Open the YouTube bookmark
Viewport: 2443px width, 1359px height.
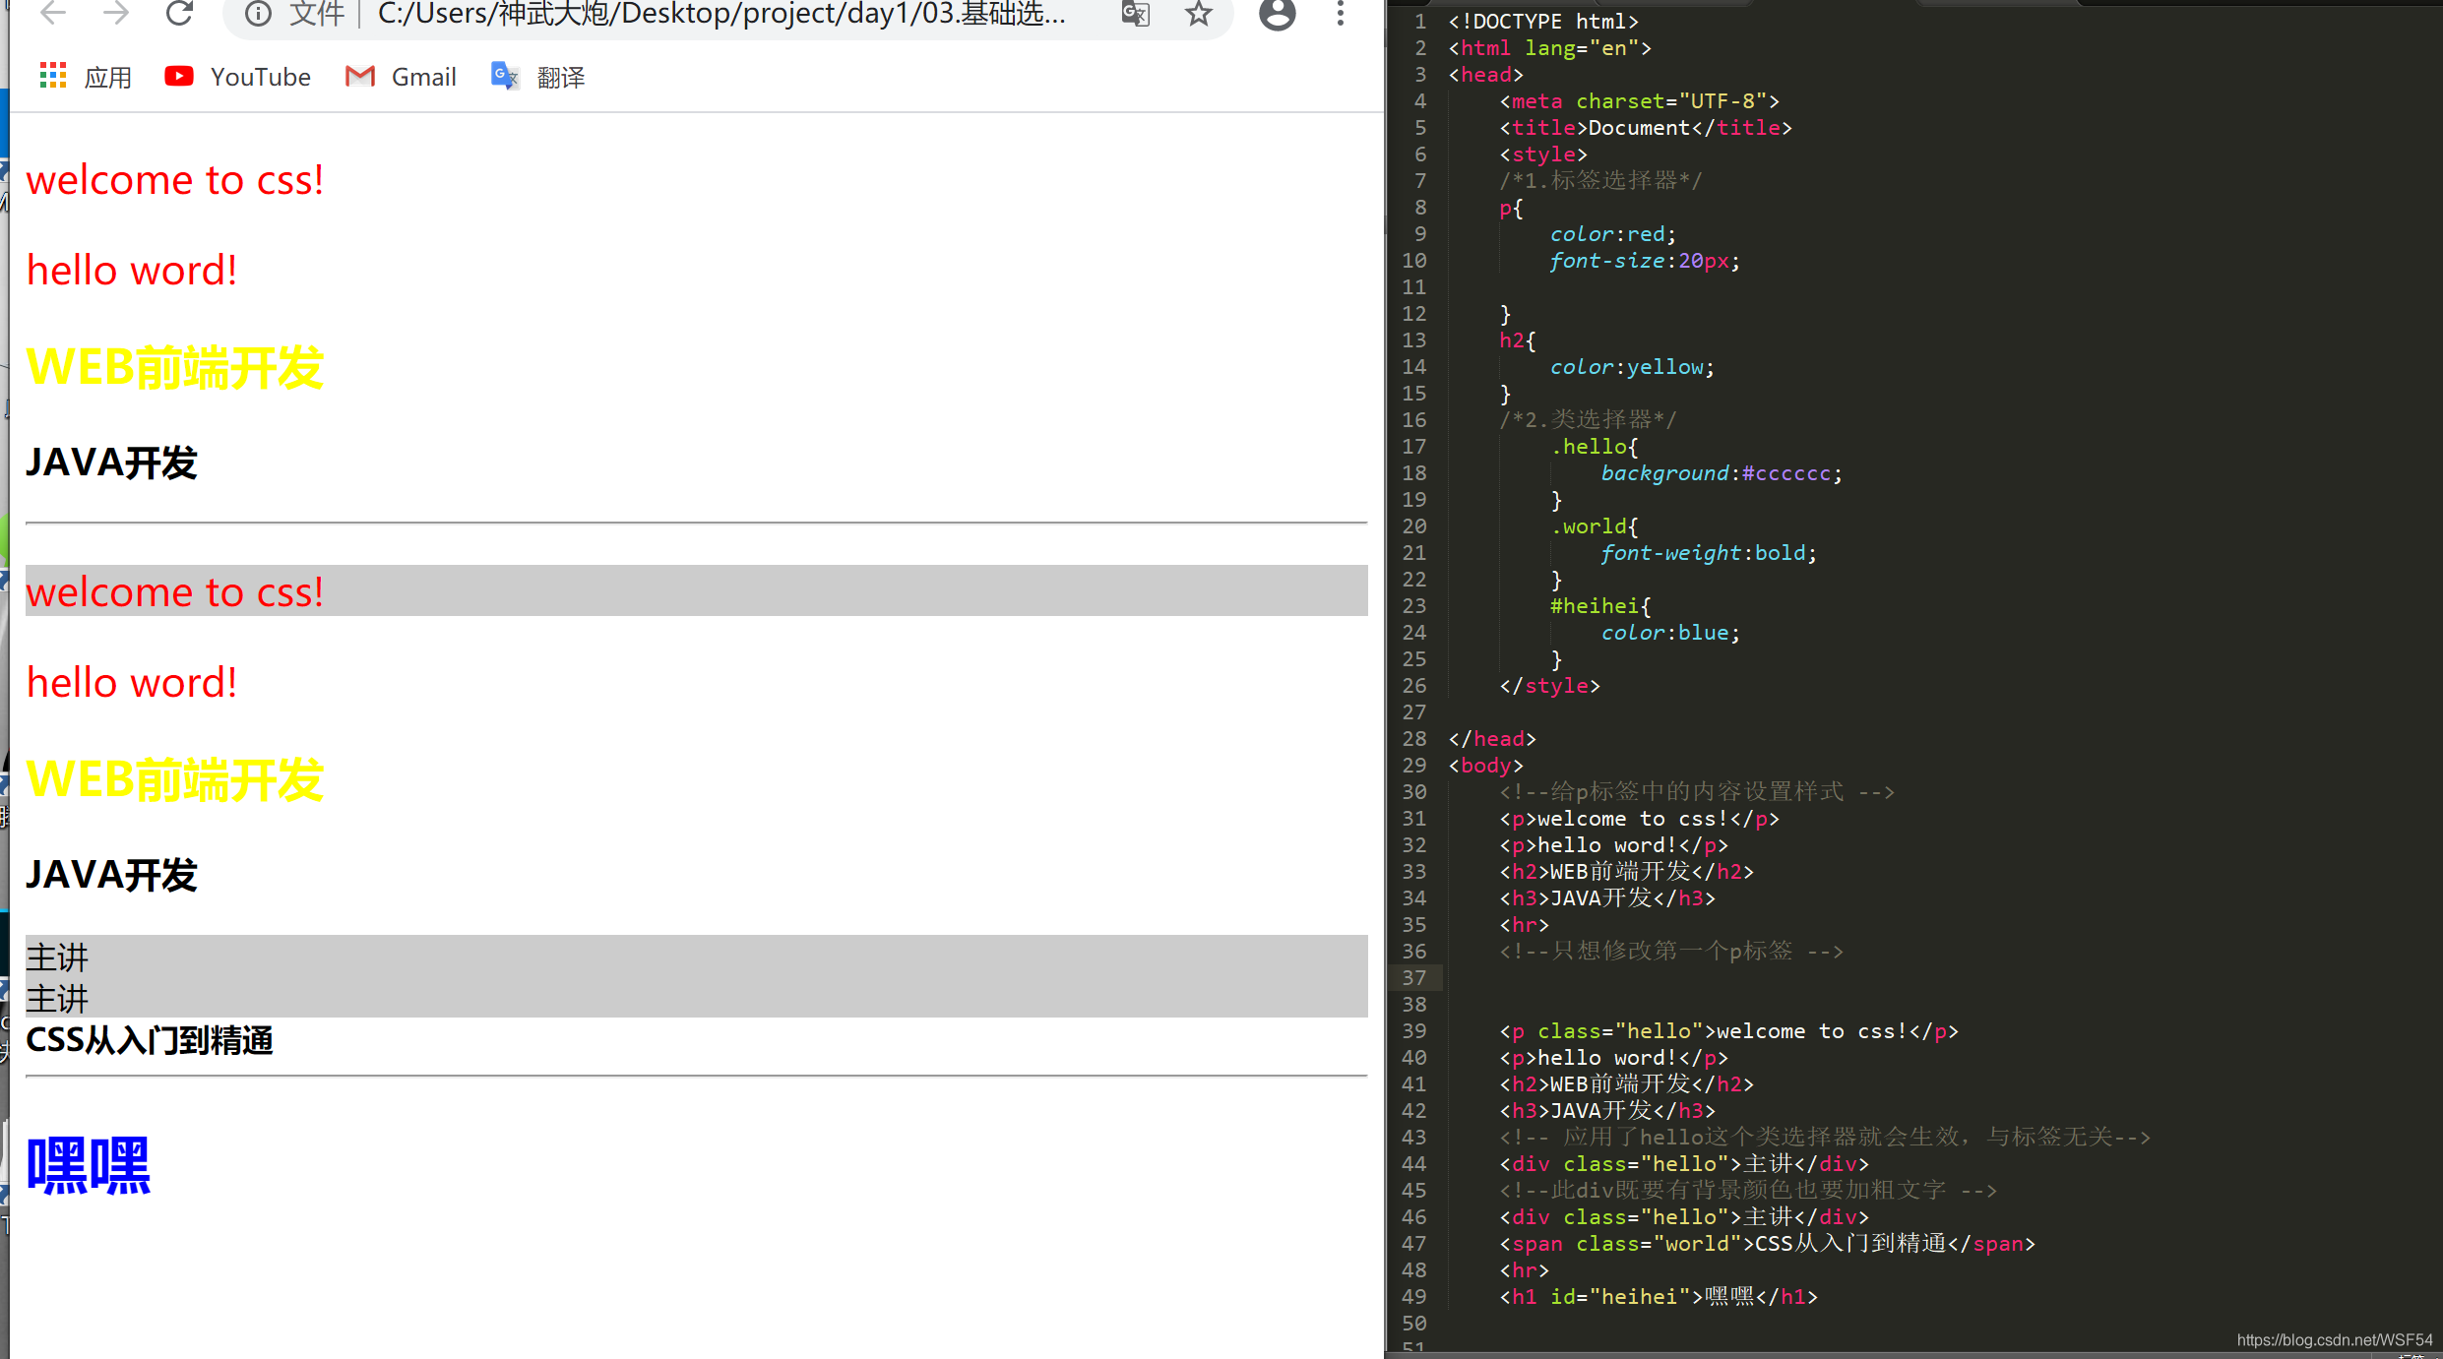[237, 77]
